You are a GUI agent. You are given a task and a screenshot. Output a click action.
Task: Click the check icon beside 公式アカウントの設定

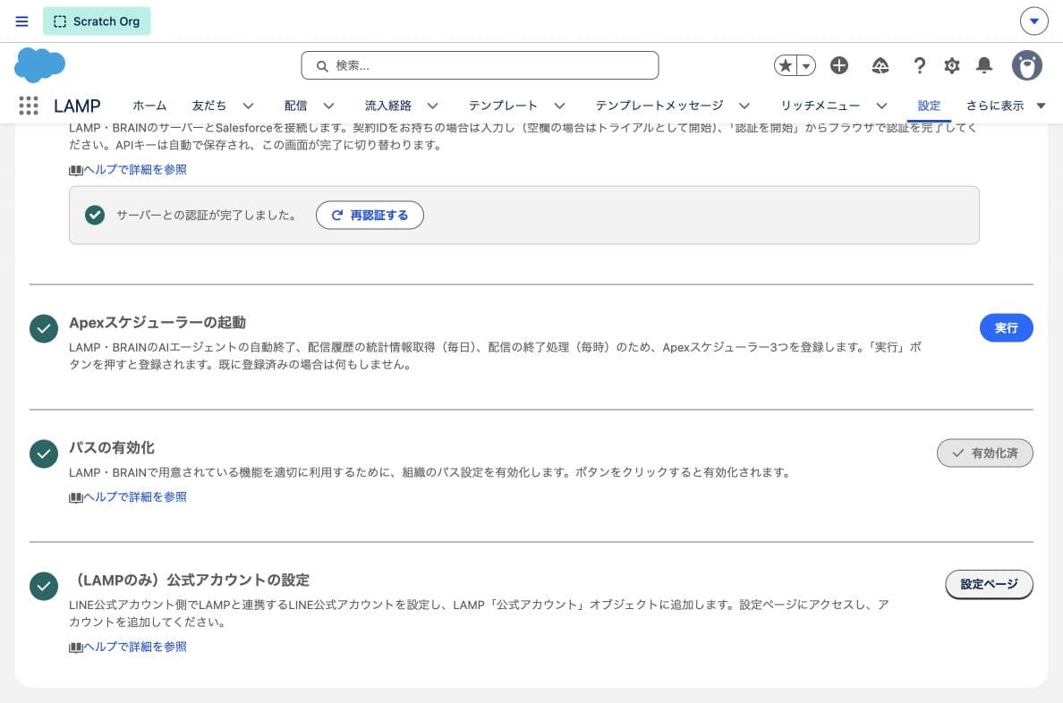click(43, 586)
